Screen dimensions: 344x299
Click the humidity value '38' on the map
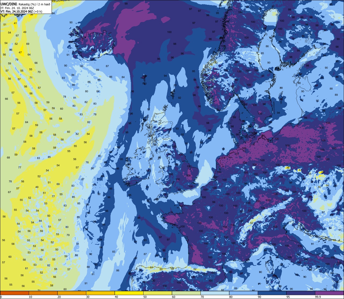[x=31, y=14]
